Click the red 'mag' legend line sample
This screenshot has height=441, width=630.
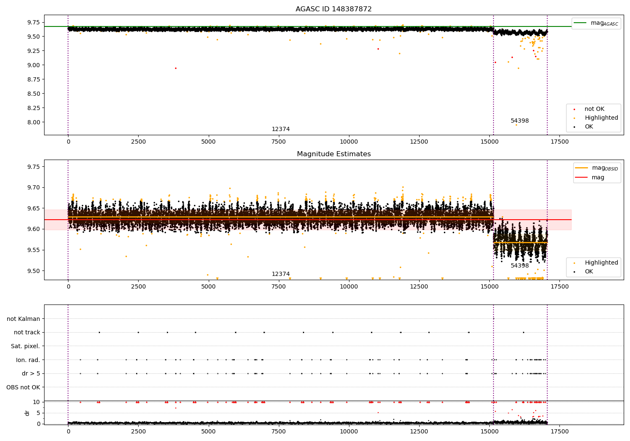(581, 178)
